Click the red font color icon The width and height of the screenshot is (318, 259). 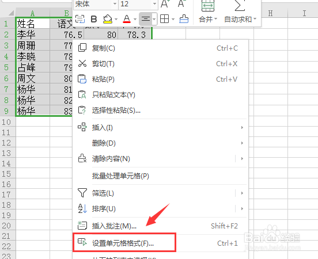[x=127, y=19]
